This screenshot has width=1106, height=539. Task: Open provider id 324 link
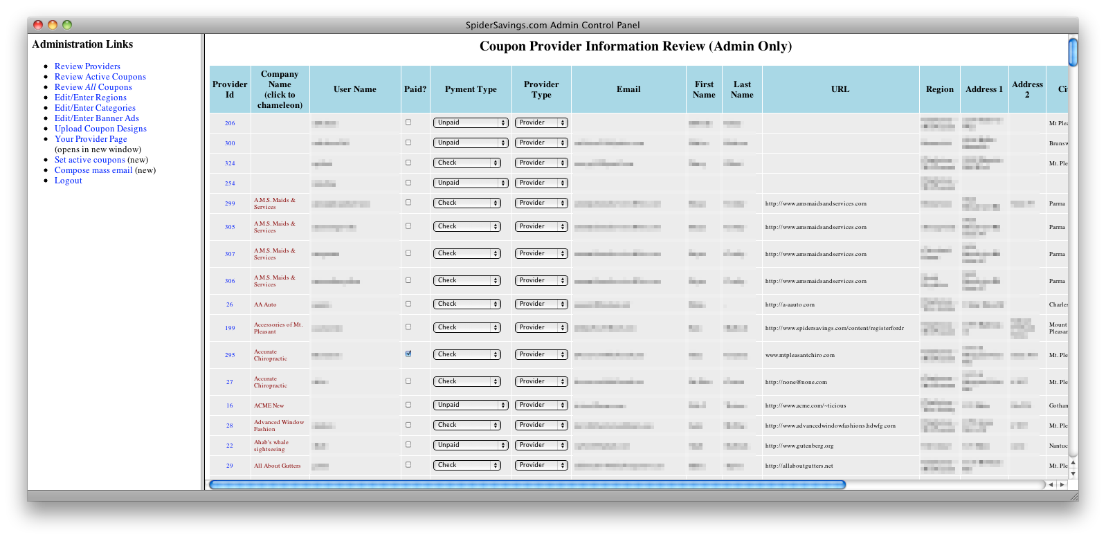pyautogui.click(x=230, y=163)
